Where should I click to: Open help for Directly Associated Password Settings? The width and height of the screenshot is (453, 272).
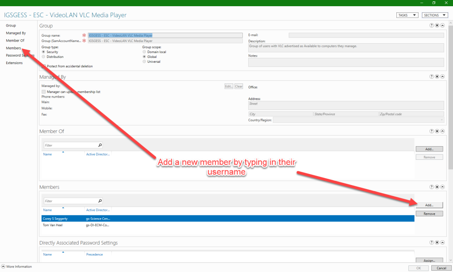pyautogui.click(x=432, y=242)
